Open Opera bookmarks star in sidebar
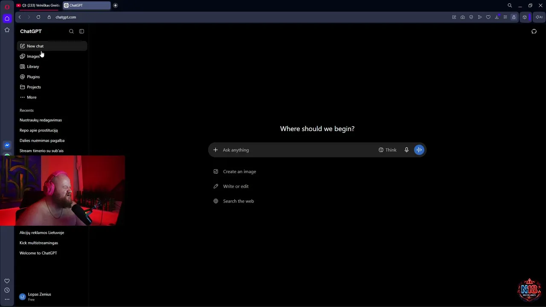The image size is (546, 307). (7, 30)
